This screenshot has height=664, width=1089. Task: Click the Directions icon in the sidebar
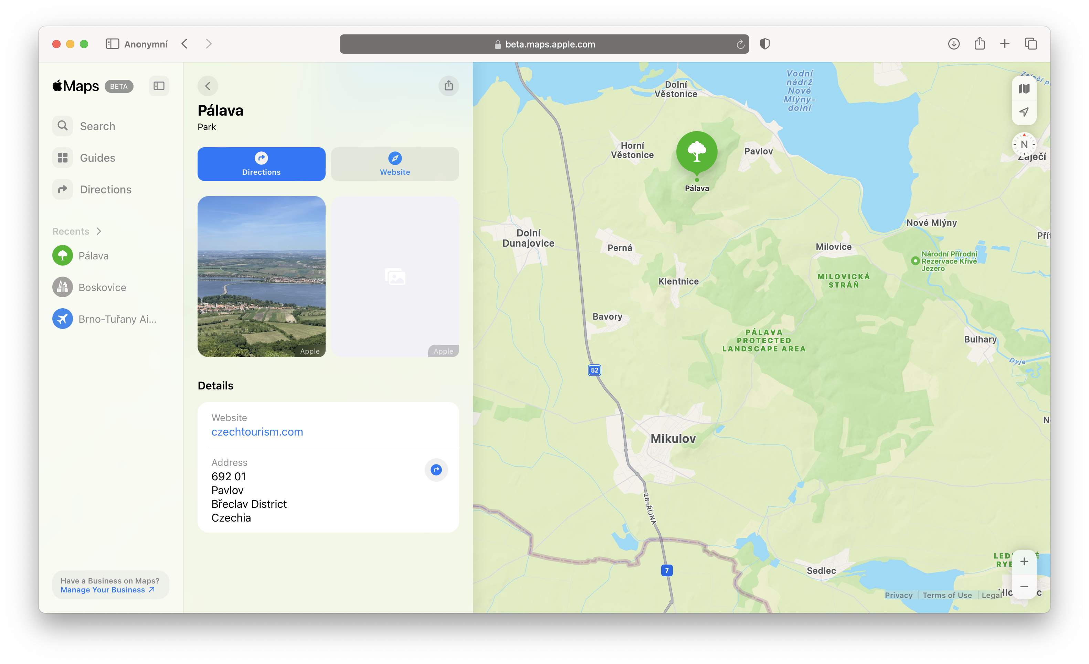[x=62, y=189]
